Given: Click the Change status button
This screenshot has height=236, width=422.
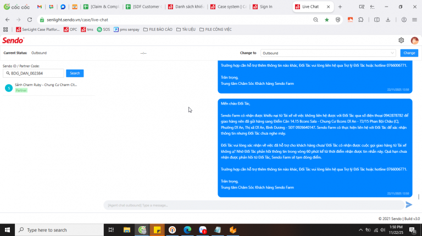Looking at the screenshot, I should tap(409, 53).
